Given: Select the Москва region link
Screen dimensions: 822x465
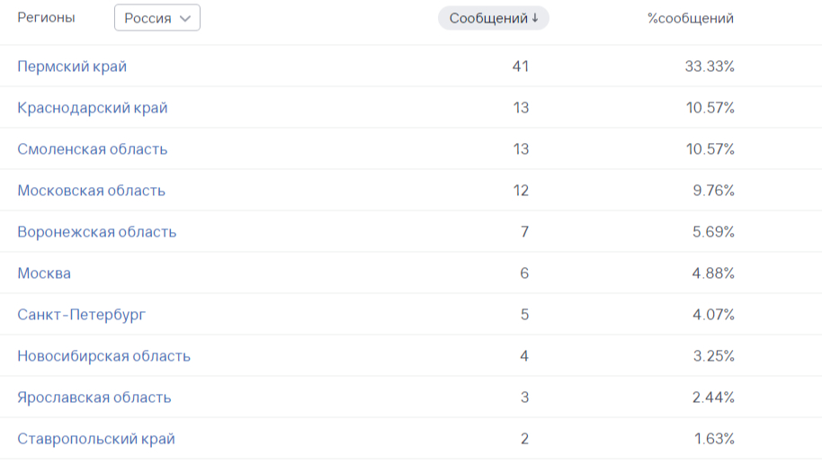Looking at the screenshot, I should coord(44,273).
